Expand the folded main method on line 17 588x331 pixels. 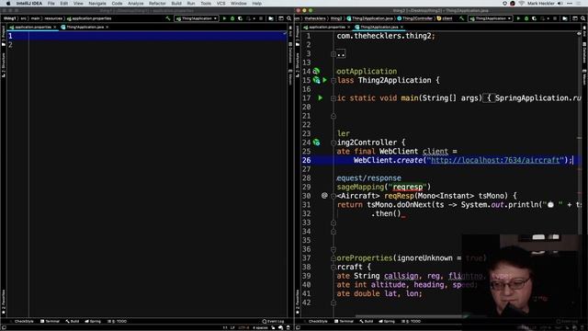point(333,98)
